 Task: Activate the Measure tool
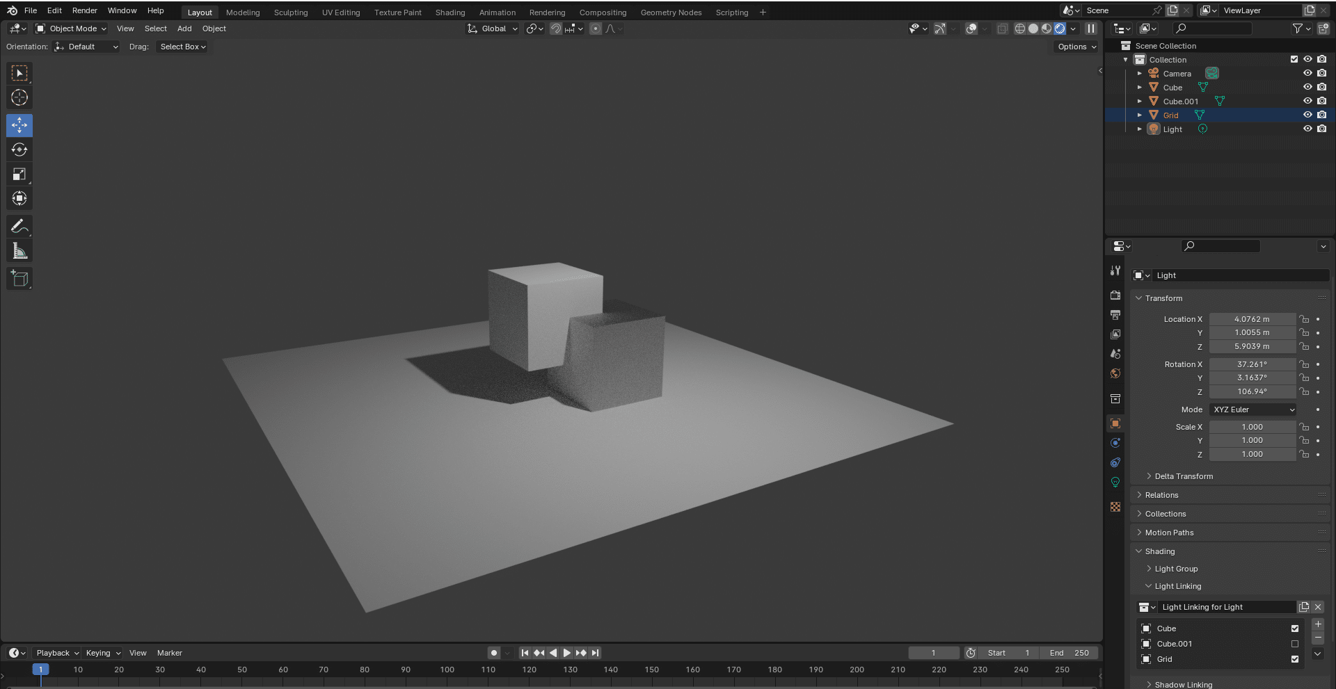coord(19,250)
